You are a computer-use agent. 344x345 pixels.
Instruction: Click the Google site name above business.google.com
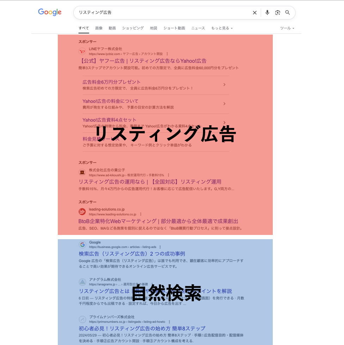pyautogui.click(x=95, y=242)
